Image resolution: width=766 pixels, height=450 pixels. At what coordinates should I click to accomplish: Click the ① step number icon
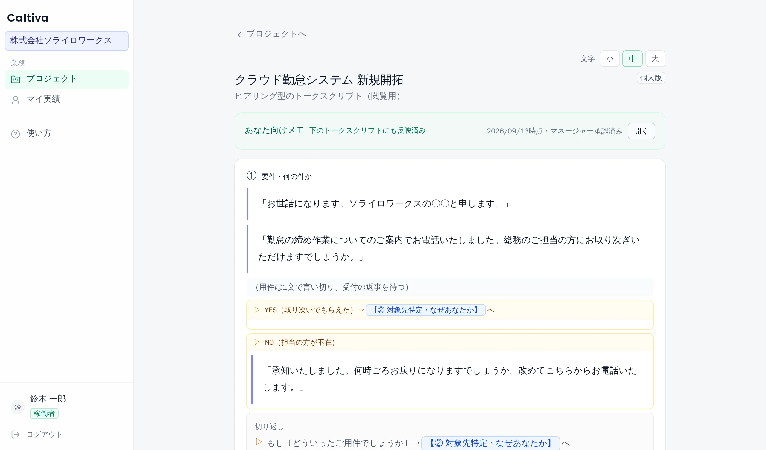click(251, 175)
